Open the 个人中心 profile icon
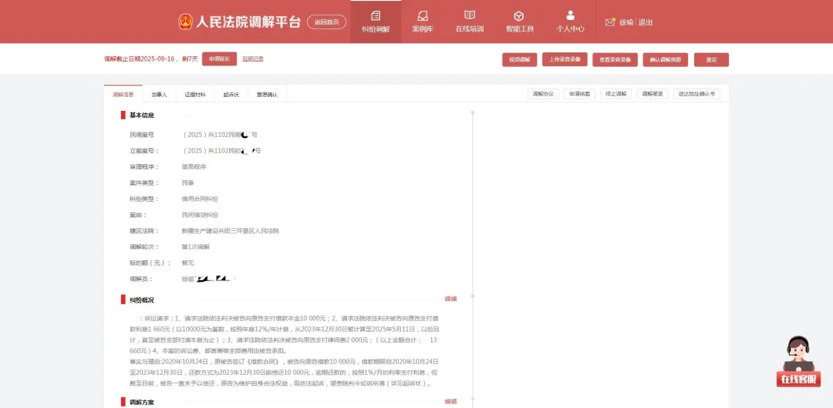The height and width of the screenshot is (408, 833). coord(570,15)
